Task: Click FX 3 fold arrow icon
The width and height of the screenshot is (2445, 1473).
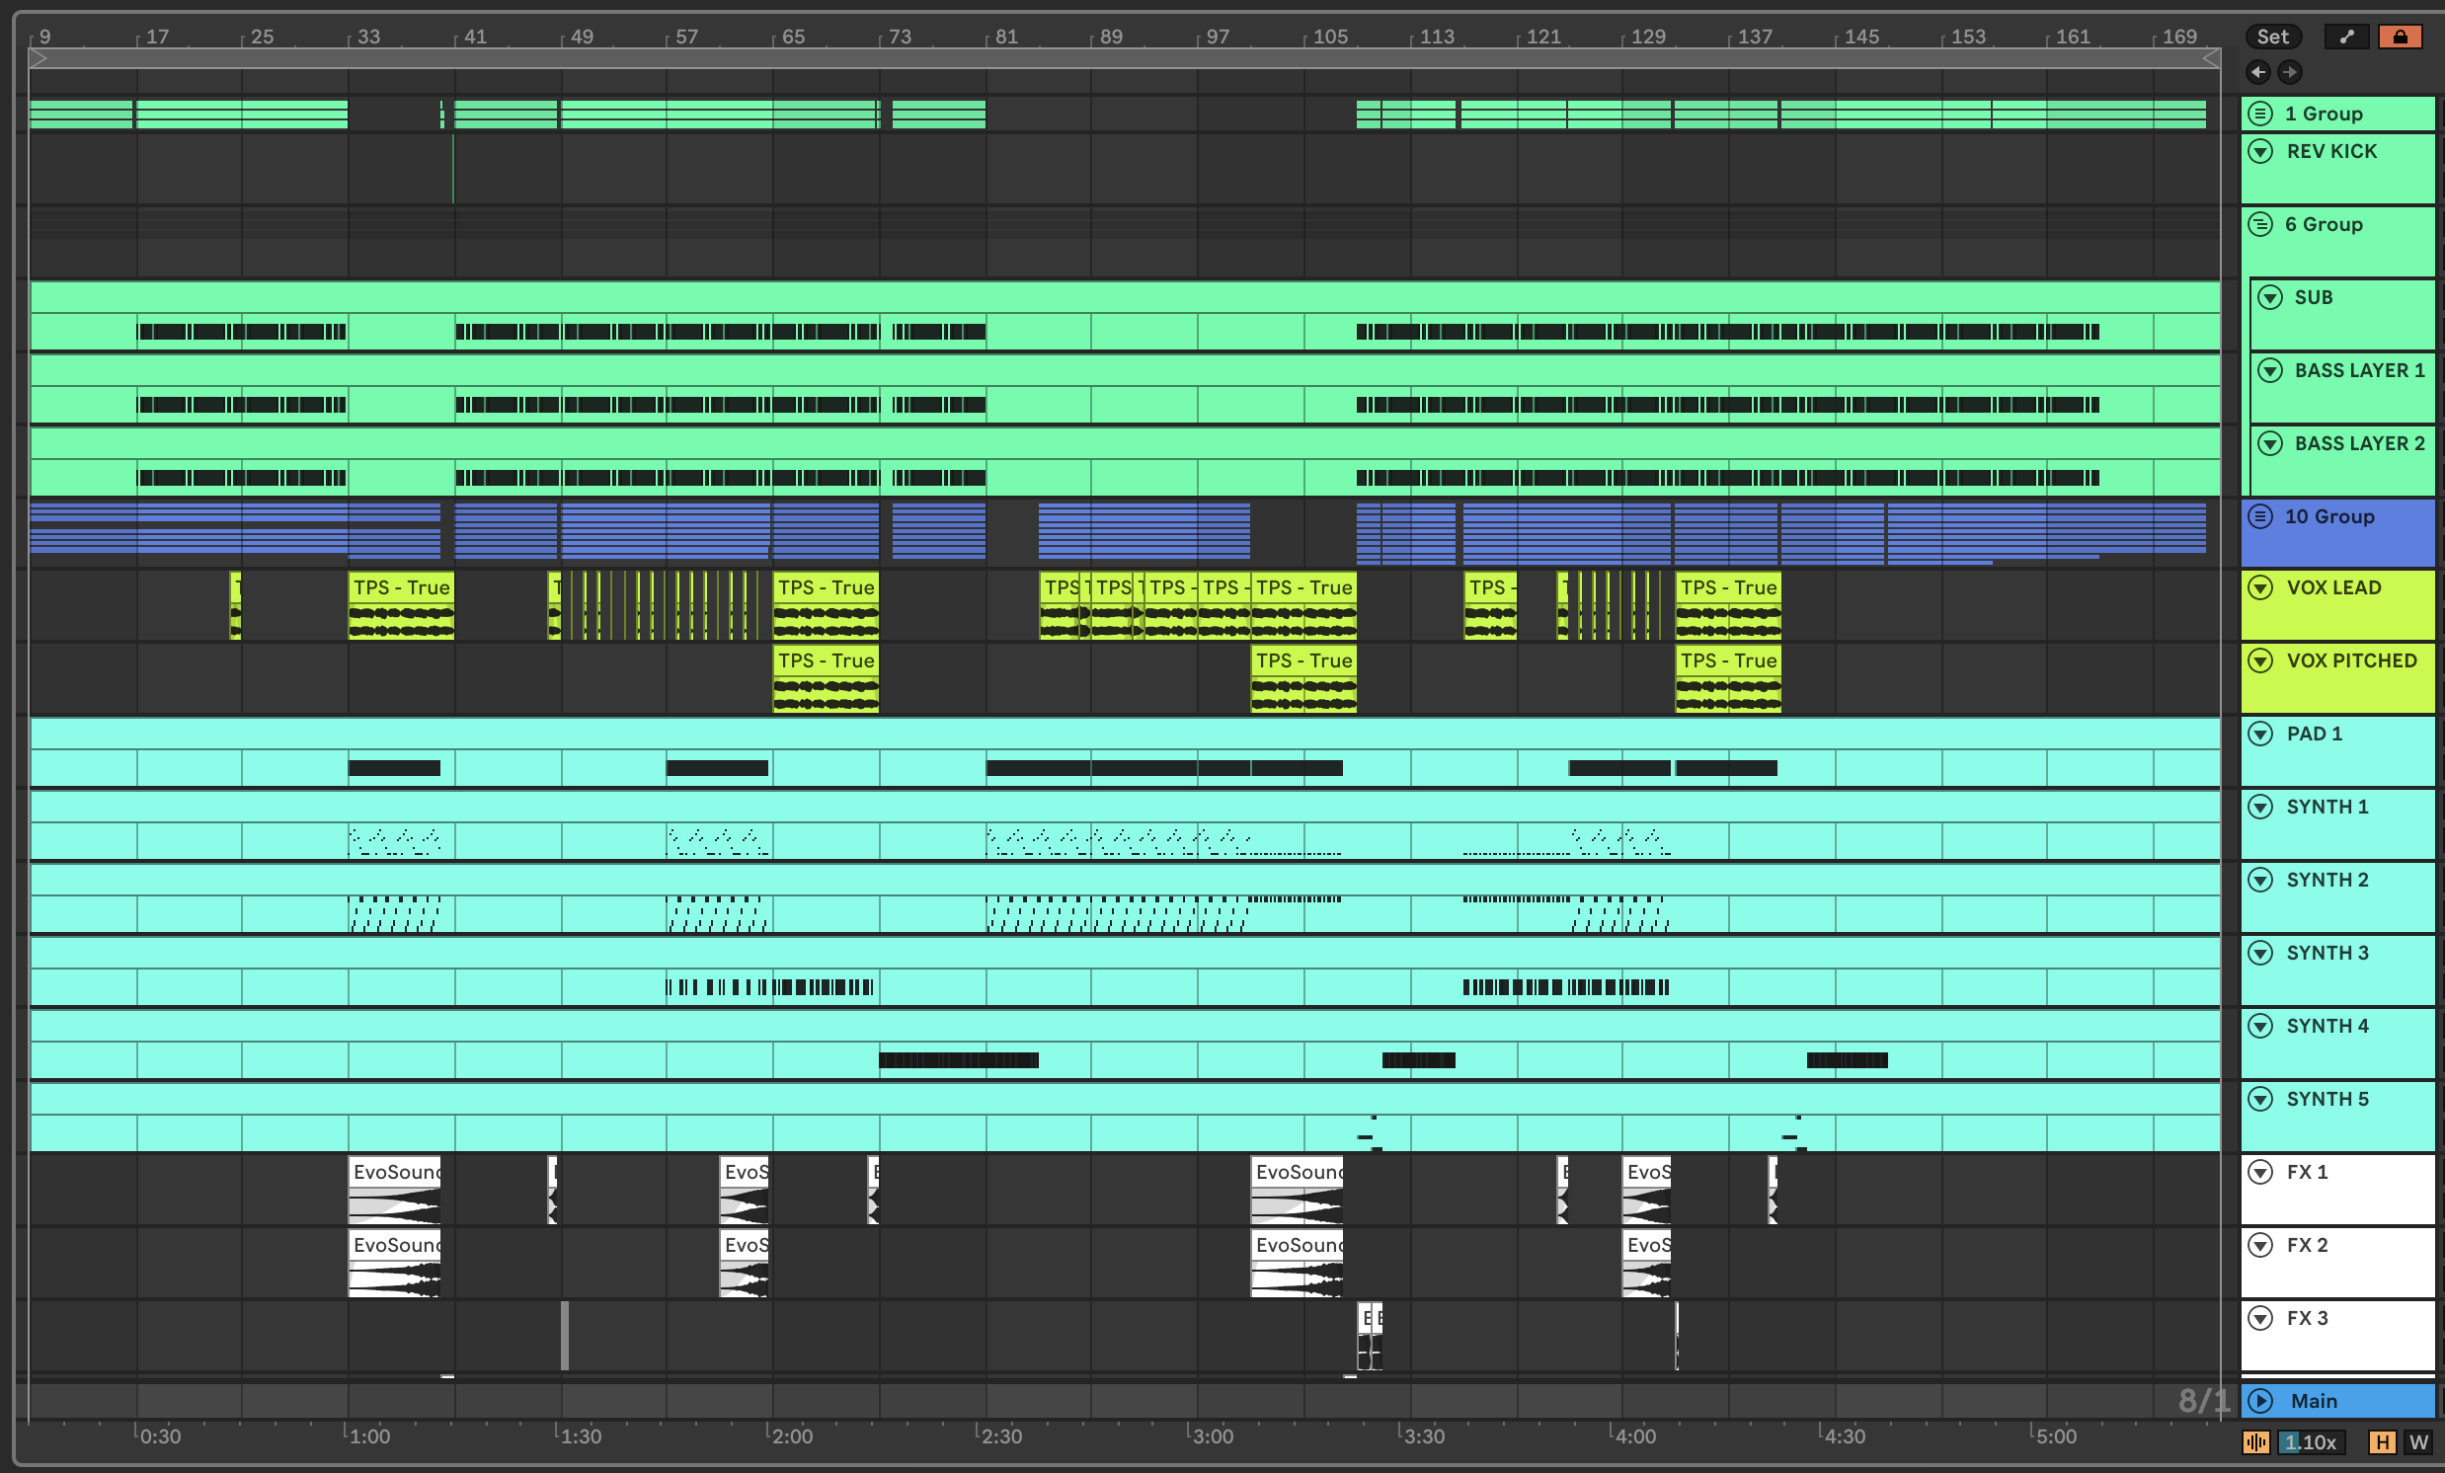Action: click(x=2260, y=1318)
